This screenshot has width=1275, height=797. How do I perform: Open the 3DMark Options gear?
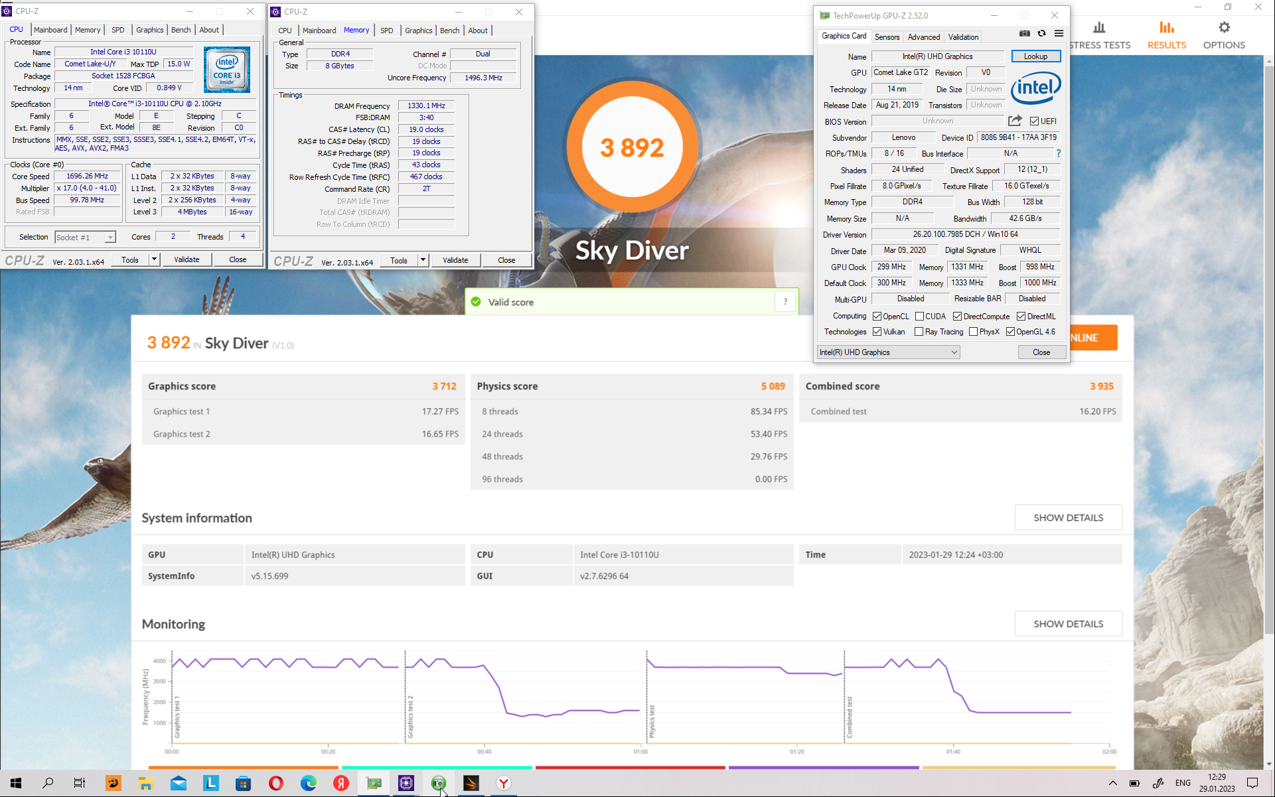[x=1224, y=36]
